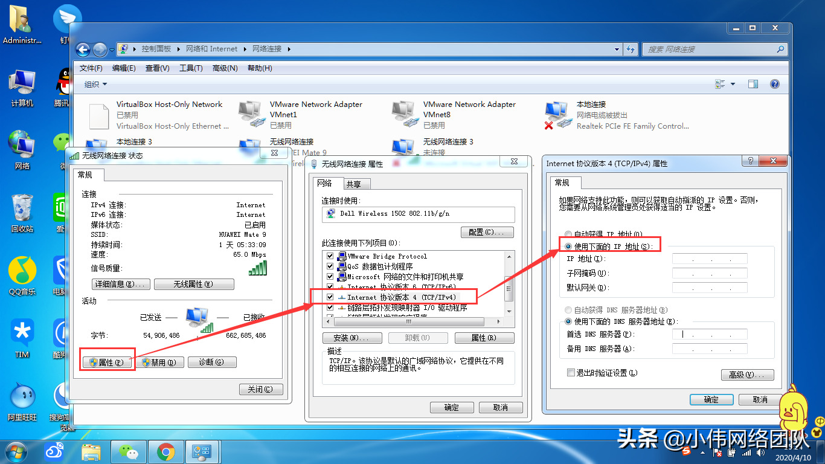825x464 pixels.
Task: Click the Sogou input method tray icon
Action: pos(687,451)
